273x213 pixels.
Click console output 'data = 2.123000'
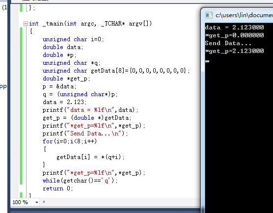(234, 27)
